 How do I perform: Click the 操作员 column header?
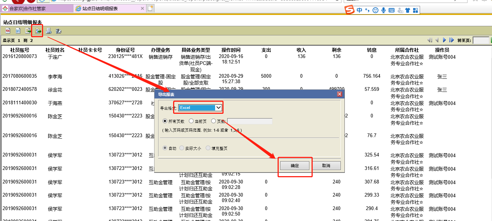click(x=442, y=50)
